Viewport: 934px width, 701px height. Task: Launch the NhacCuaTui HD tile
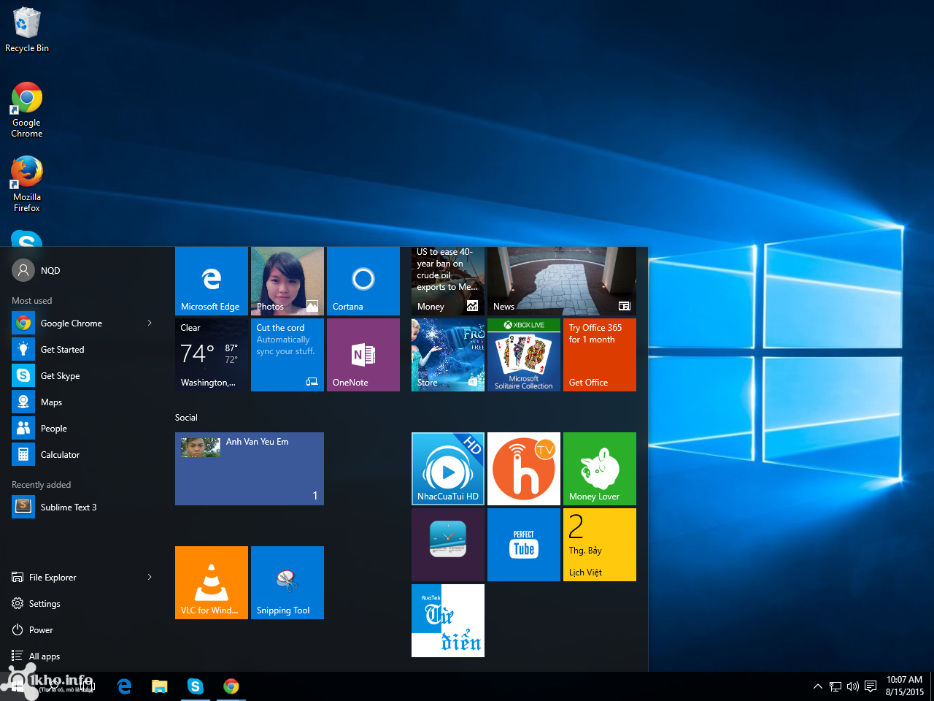[448, 469]
